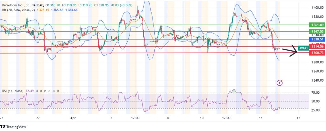326x131 pixels.
Task: Open the BB (20, SMA, close, 2) indicator legend
Action: [18, 10]
